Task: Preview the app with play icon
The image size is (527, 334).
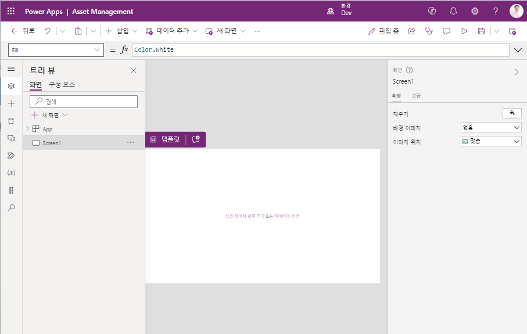Action: 464,31
